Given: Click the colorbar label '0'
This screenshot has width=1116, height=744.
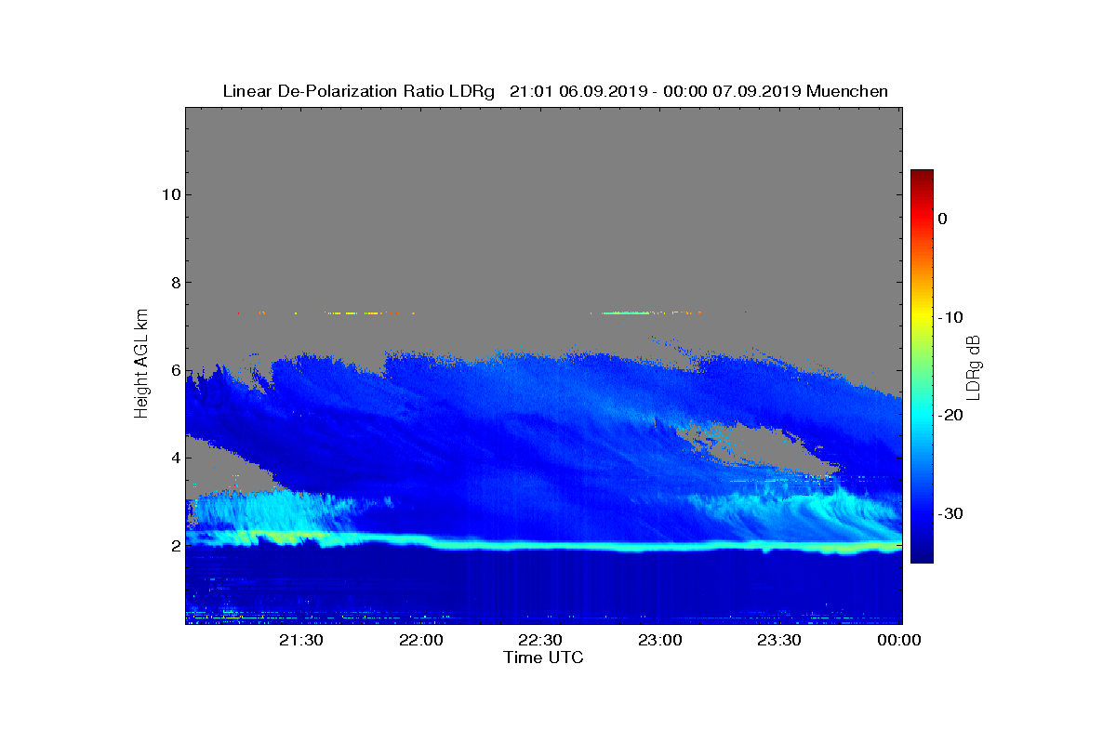Looking at the screenshot, I should (x=942, y=219).
